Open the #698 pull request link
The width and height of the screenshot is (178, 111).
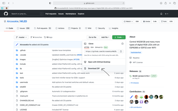[79, 55]
